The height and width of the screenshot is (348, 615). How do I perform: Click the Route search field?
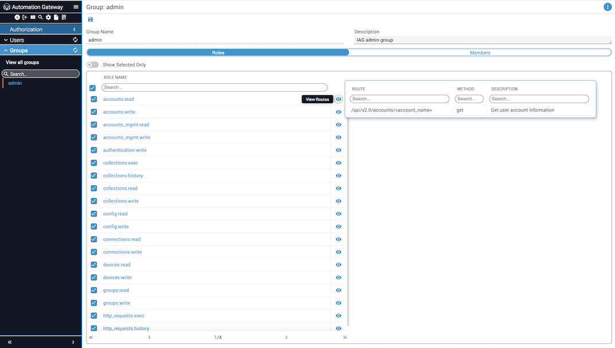coord(399,99)
